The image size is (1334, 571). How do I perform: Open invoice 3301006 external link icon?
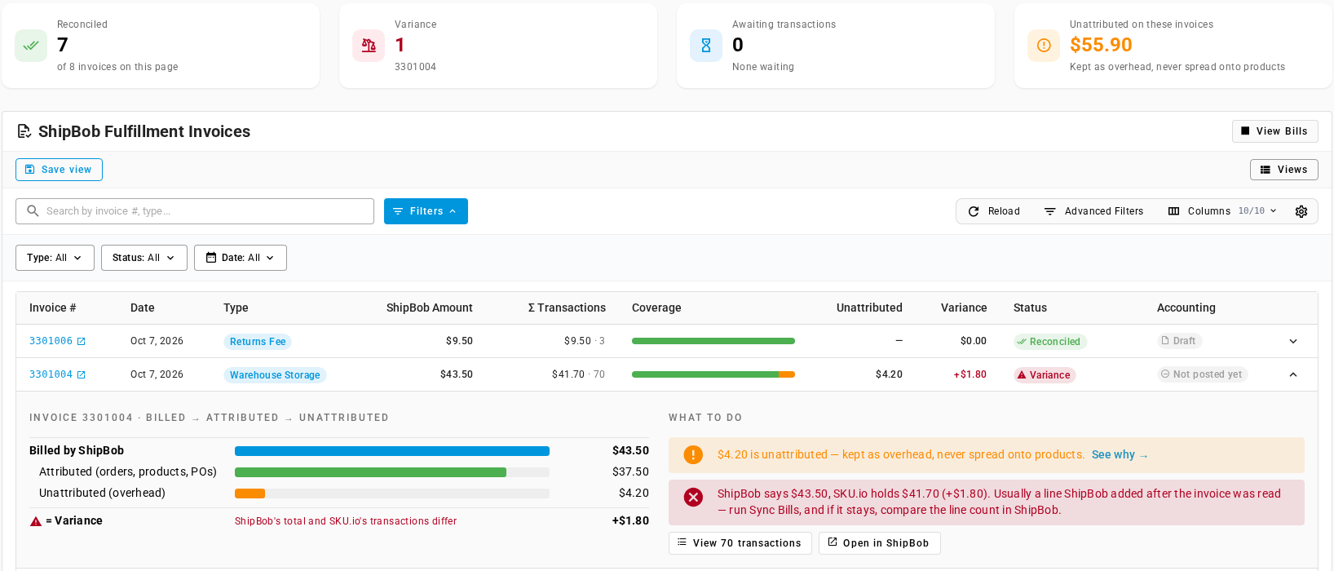(x=81, y=342)
